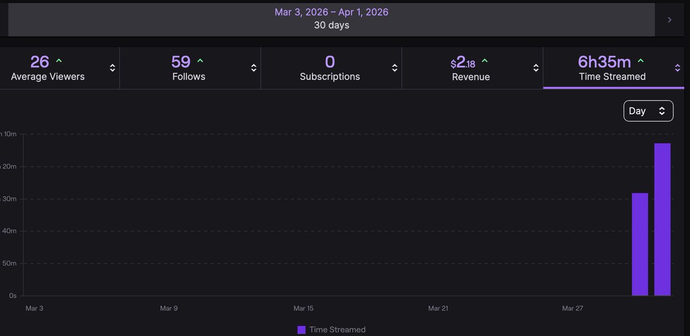The width and height of the screenshot is (690, 336).
Task: Click the Mar 21 x-axis label
Action: tap(438, 308)
